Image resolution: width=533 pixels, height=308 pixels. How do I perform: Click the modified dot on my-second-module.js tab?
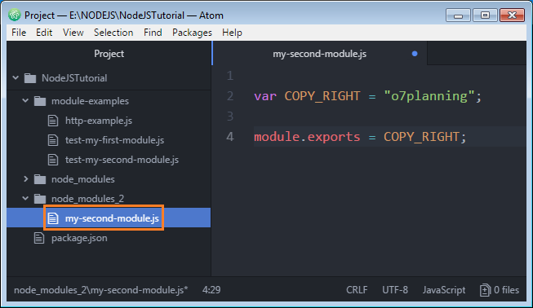point(415,54)
